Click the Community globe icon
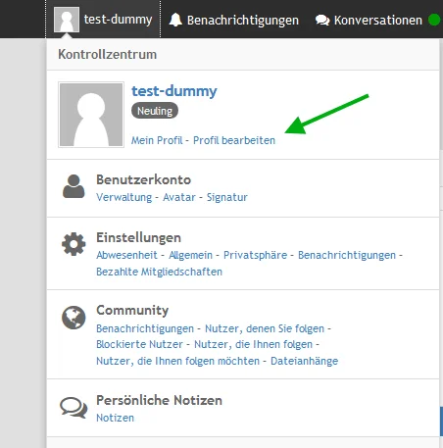 pyautogui.click(x=74, y=318)
